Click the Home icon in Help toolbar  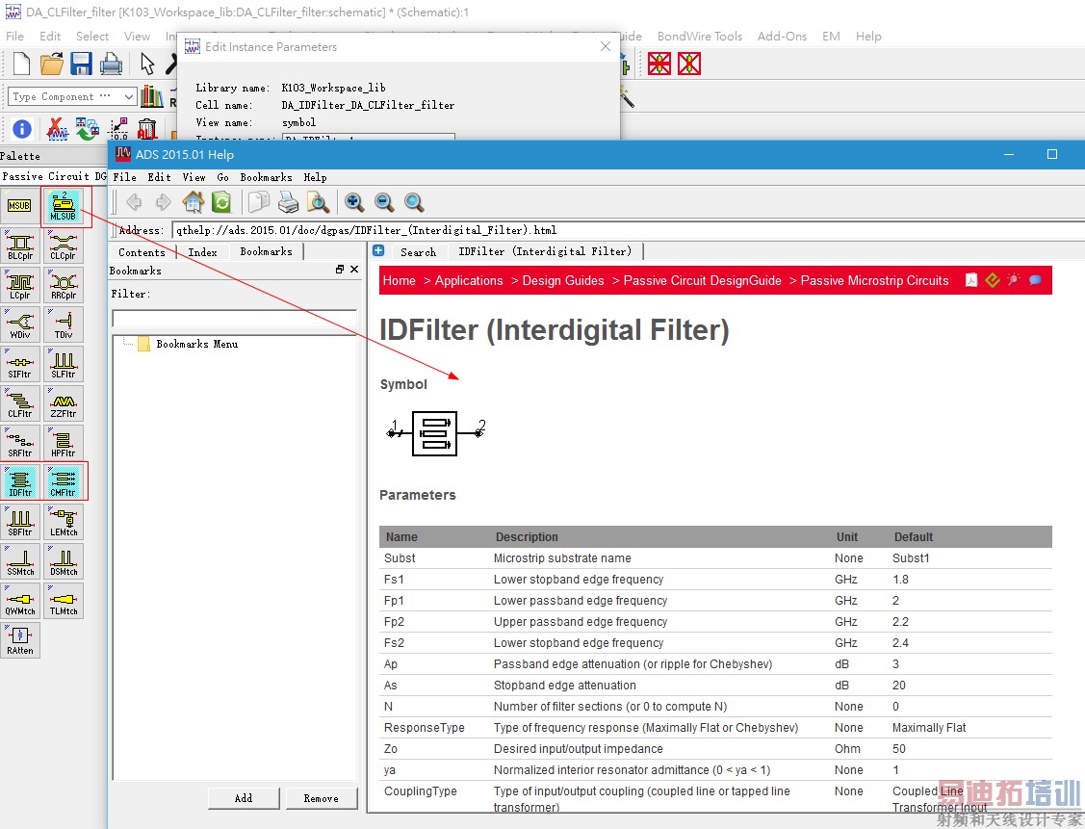(x=194, y=202)
